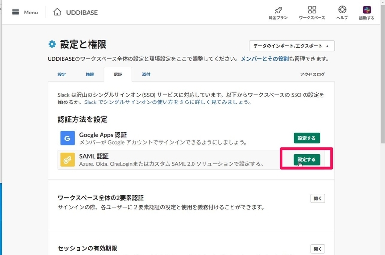Expand ワークスペース全体の2要素認証 with 開く
Screen dimensions: 385x255
click(x=318, y=198)
